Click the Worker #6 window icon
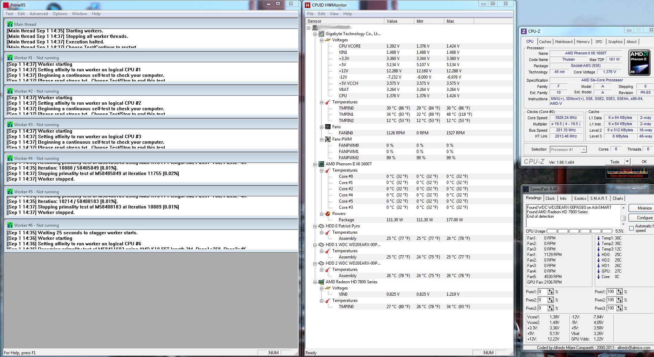This screenshot has height=357, width=654. (x=10, y=225)
